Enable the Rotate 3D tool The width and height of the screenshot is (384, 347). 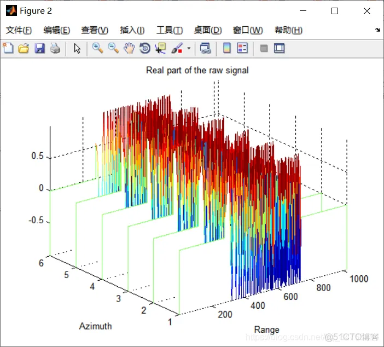(145, 48)
